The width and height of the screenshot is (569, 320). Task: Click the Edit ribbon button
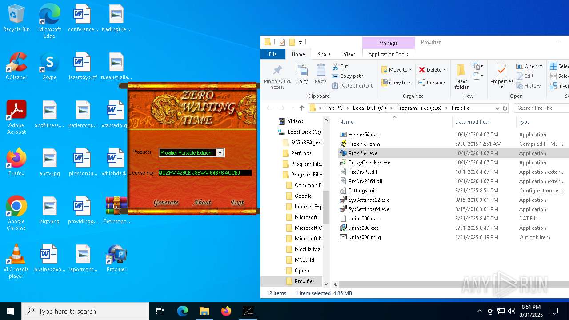click(525, 76)
